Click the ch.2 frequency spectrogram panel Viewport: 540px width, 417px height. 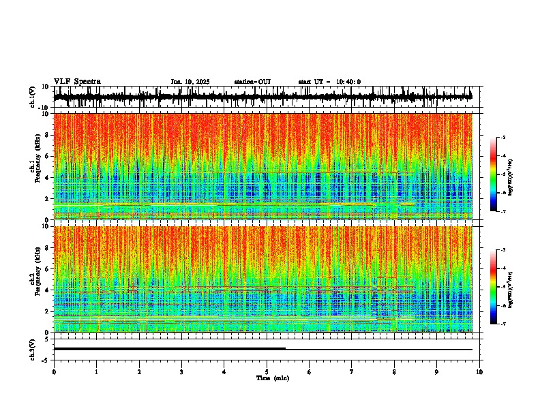point(262,279)
